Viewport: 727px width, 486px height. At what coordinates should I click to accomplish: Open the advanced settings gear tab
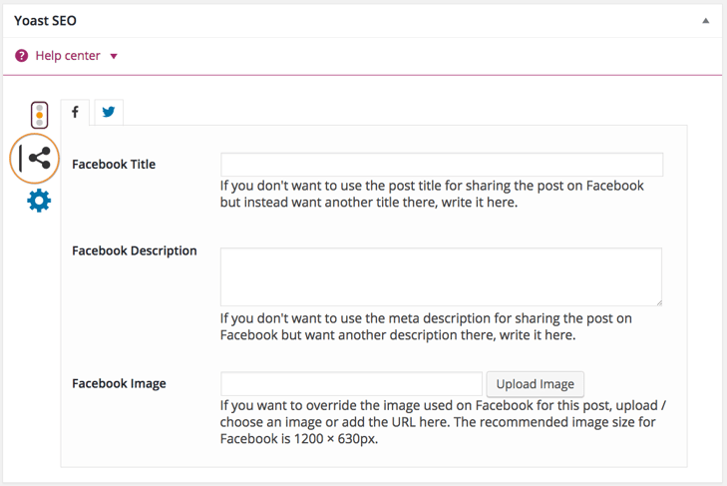coord(39,201)
